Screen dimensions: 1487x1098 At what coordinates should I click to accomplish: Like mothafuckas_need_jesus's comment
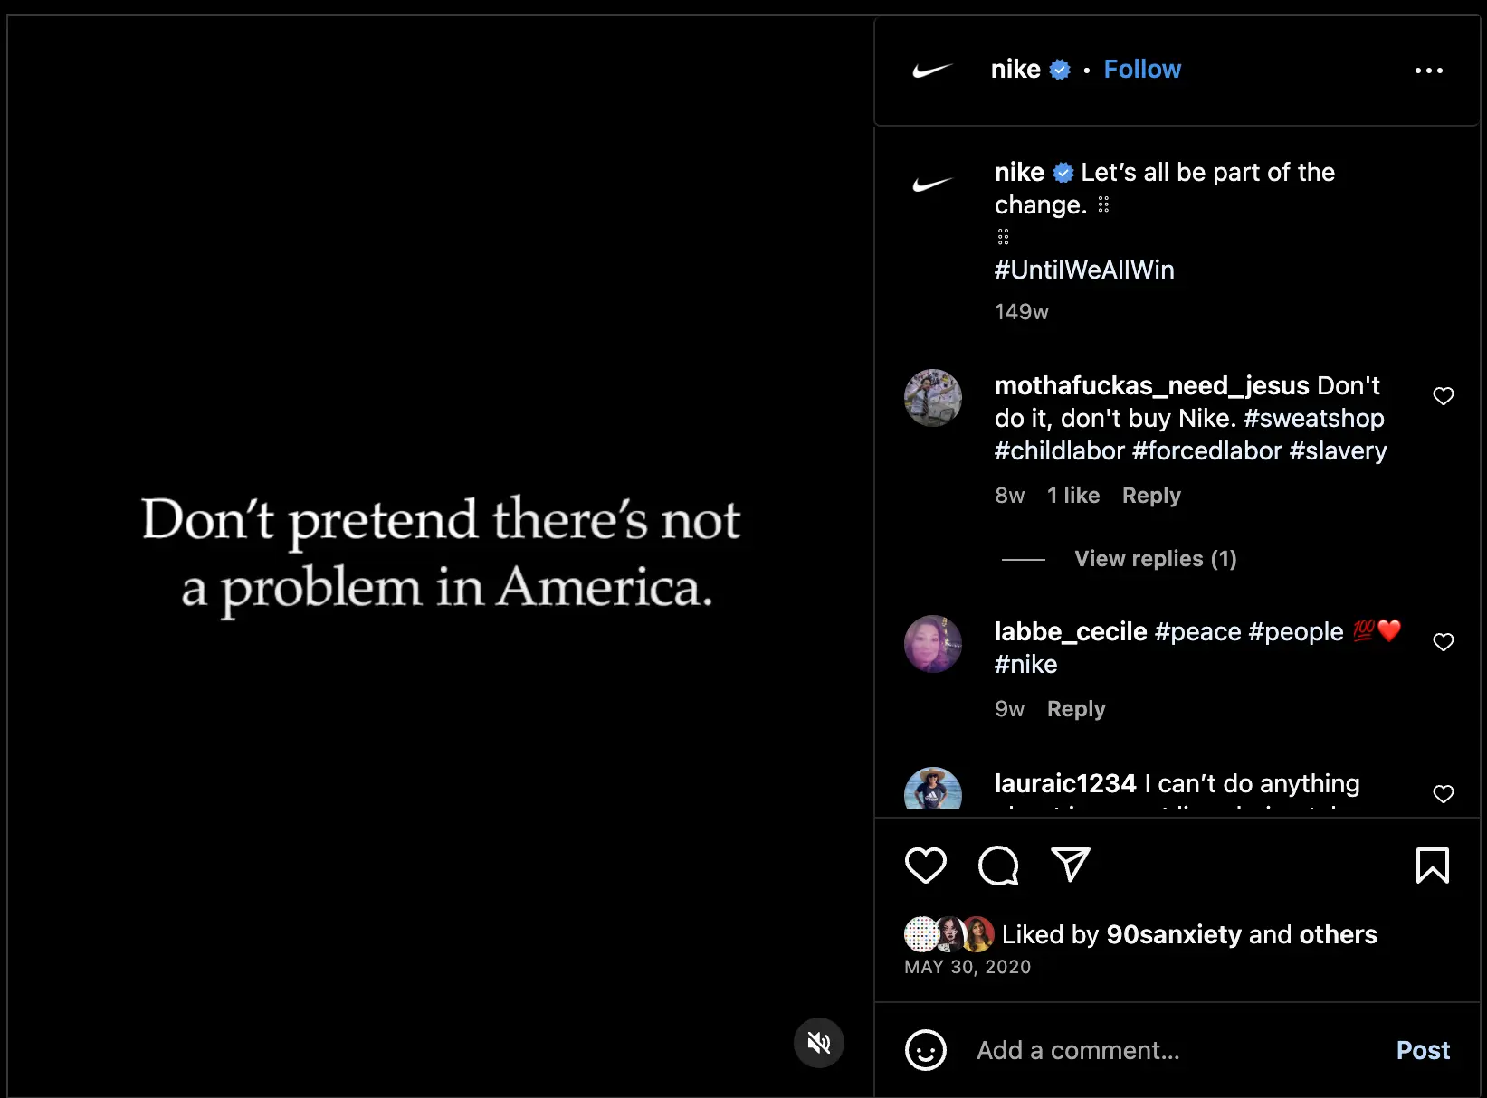1442,396
